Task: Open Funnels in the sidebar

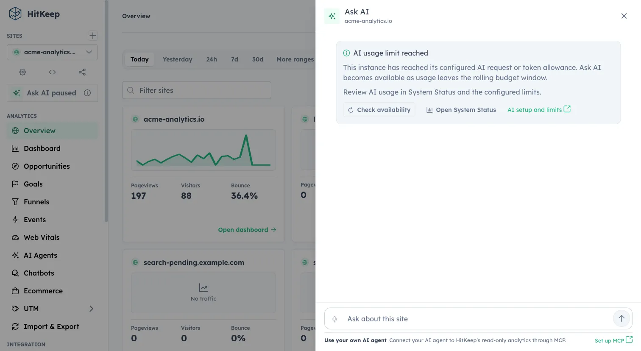Action: point(52,202)
